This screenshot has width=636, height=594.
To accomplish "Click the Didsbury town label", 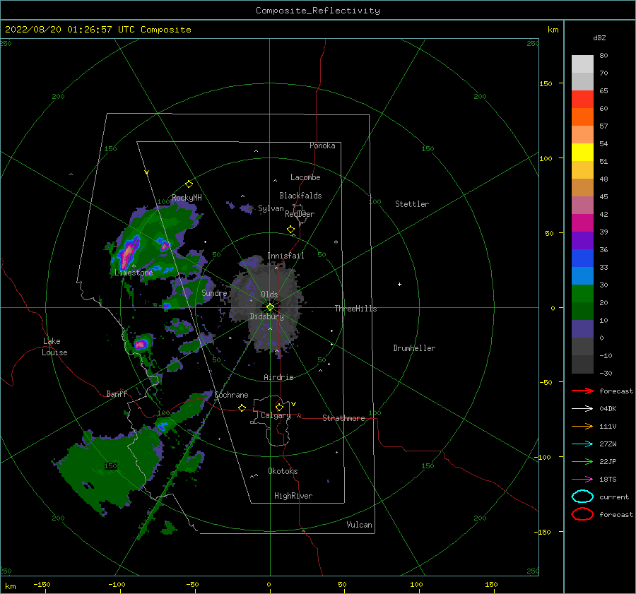I will tap(267, 316).
